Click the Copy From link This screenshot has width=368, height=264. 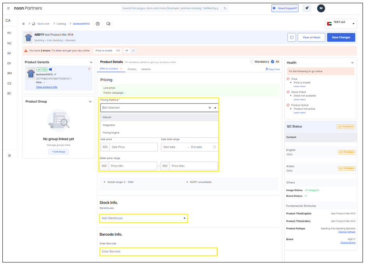pyautogui.click(x=274, y=69)
